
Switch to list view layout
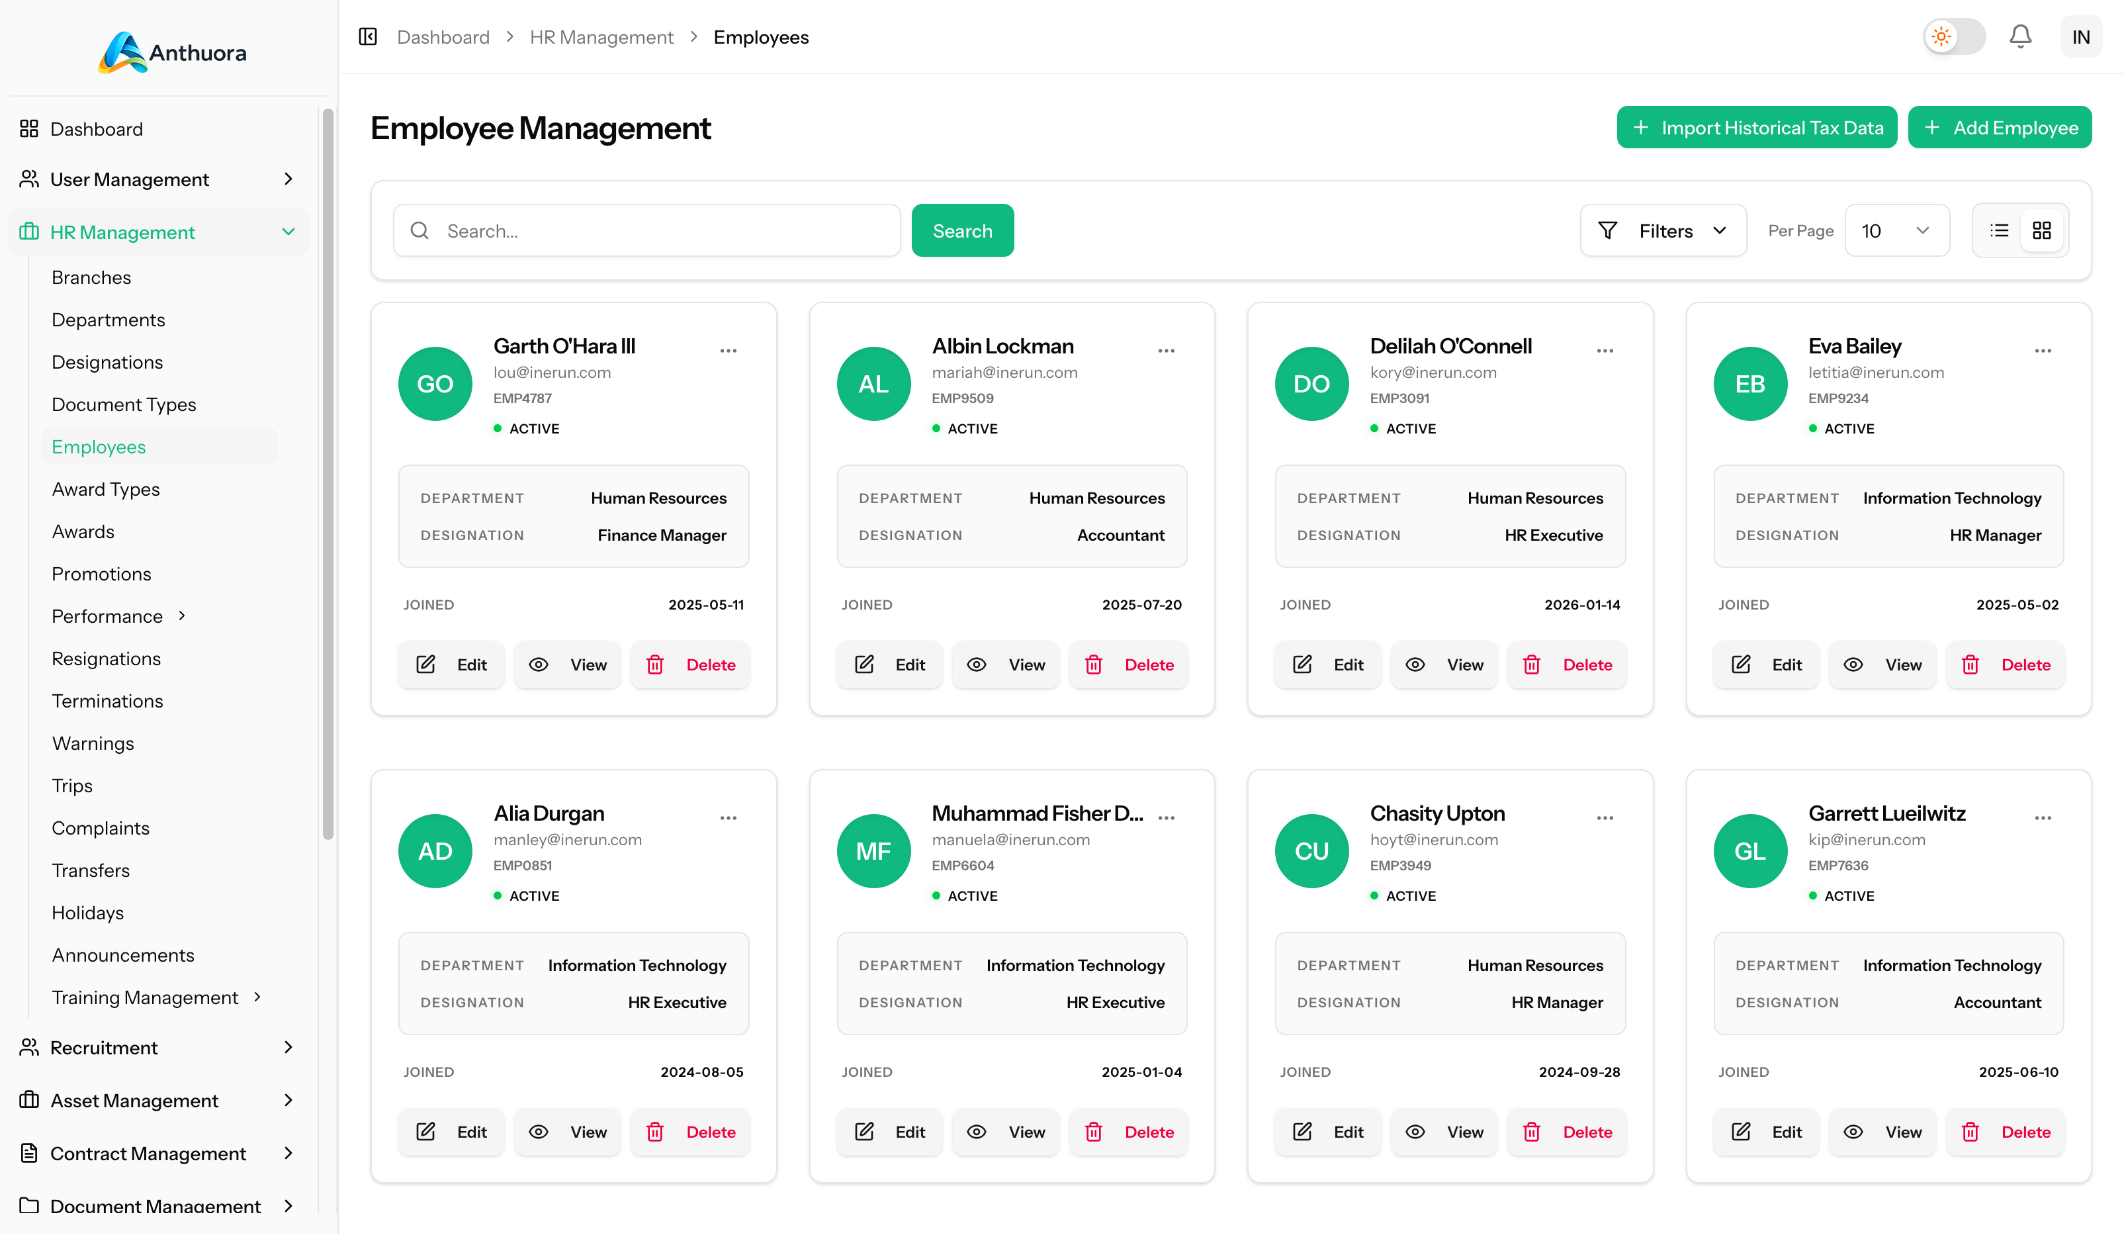pos(1998,230)
